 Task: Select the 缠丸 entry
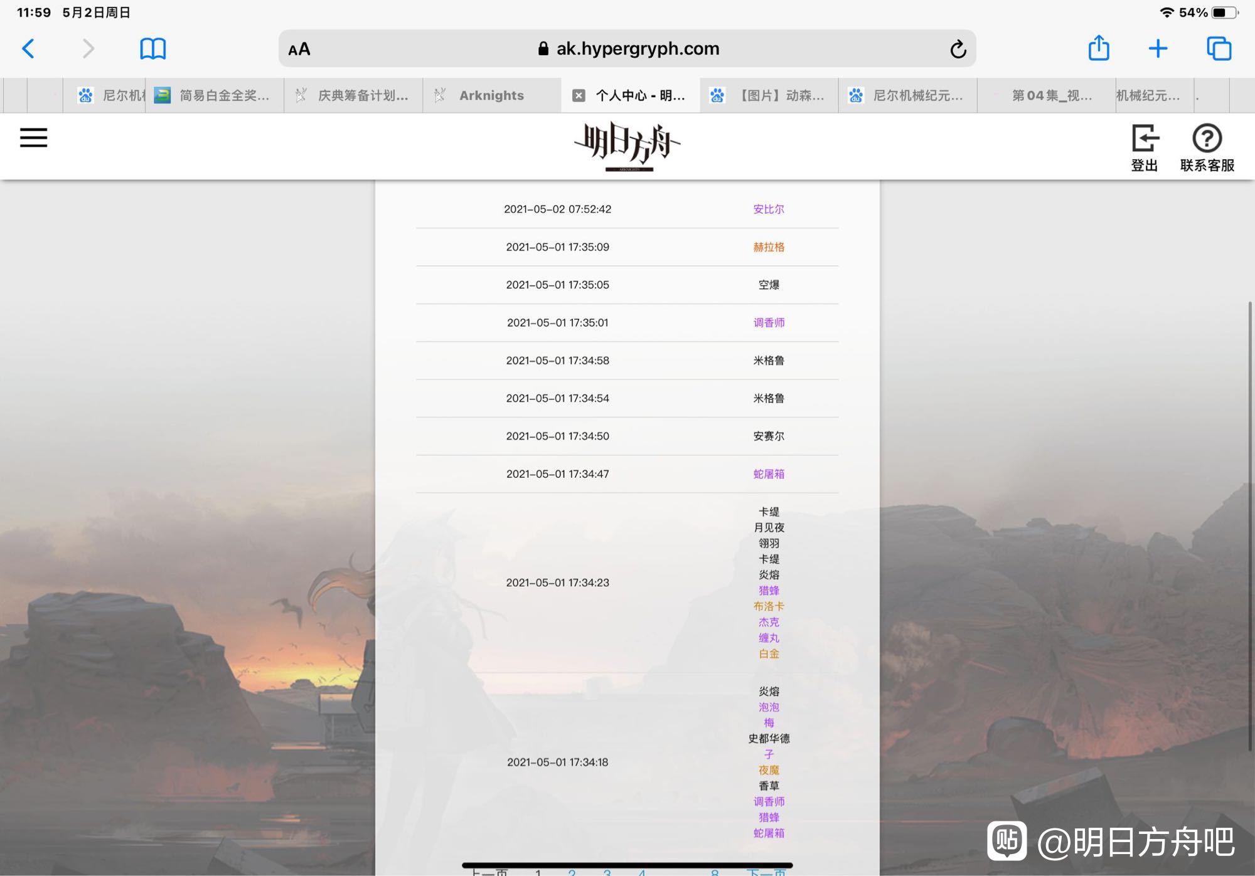[769, 638]
